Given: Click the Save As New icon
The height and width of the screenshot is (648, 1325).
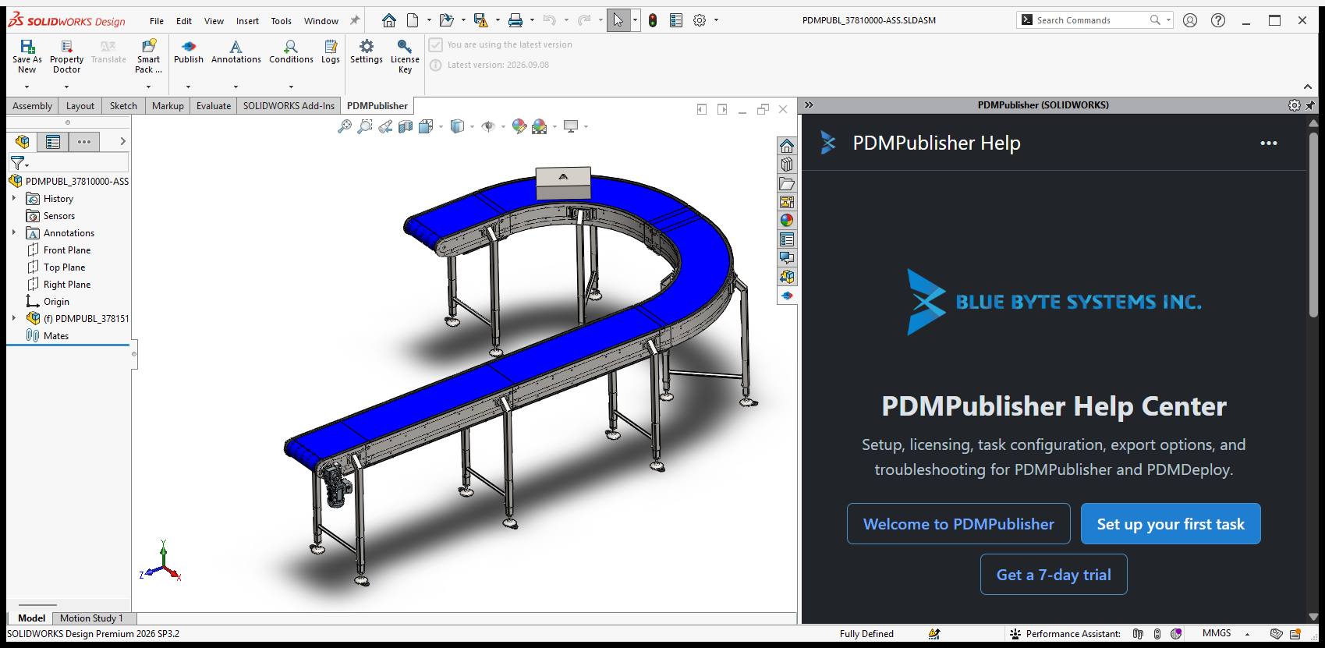Looking at the screenshot, I should tap(27, 57).
